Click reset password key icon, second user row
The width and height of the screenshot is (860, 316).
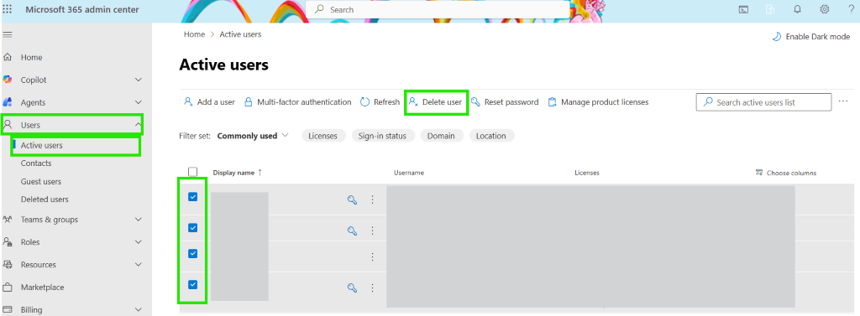click(x=352, y=231)
